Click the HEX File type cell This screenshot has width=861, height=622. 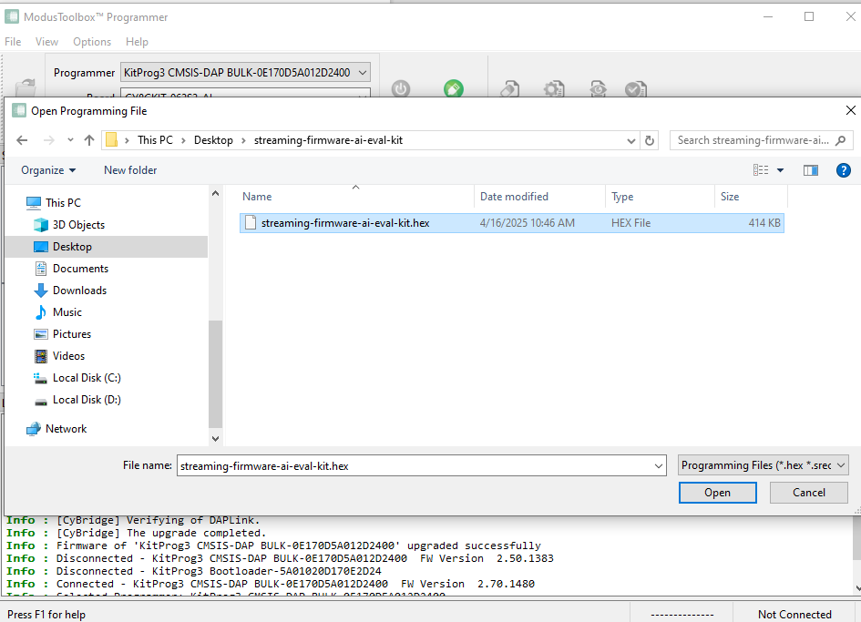pos(630,223)
